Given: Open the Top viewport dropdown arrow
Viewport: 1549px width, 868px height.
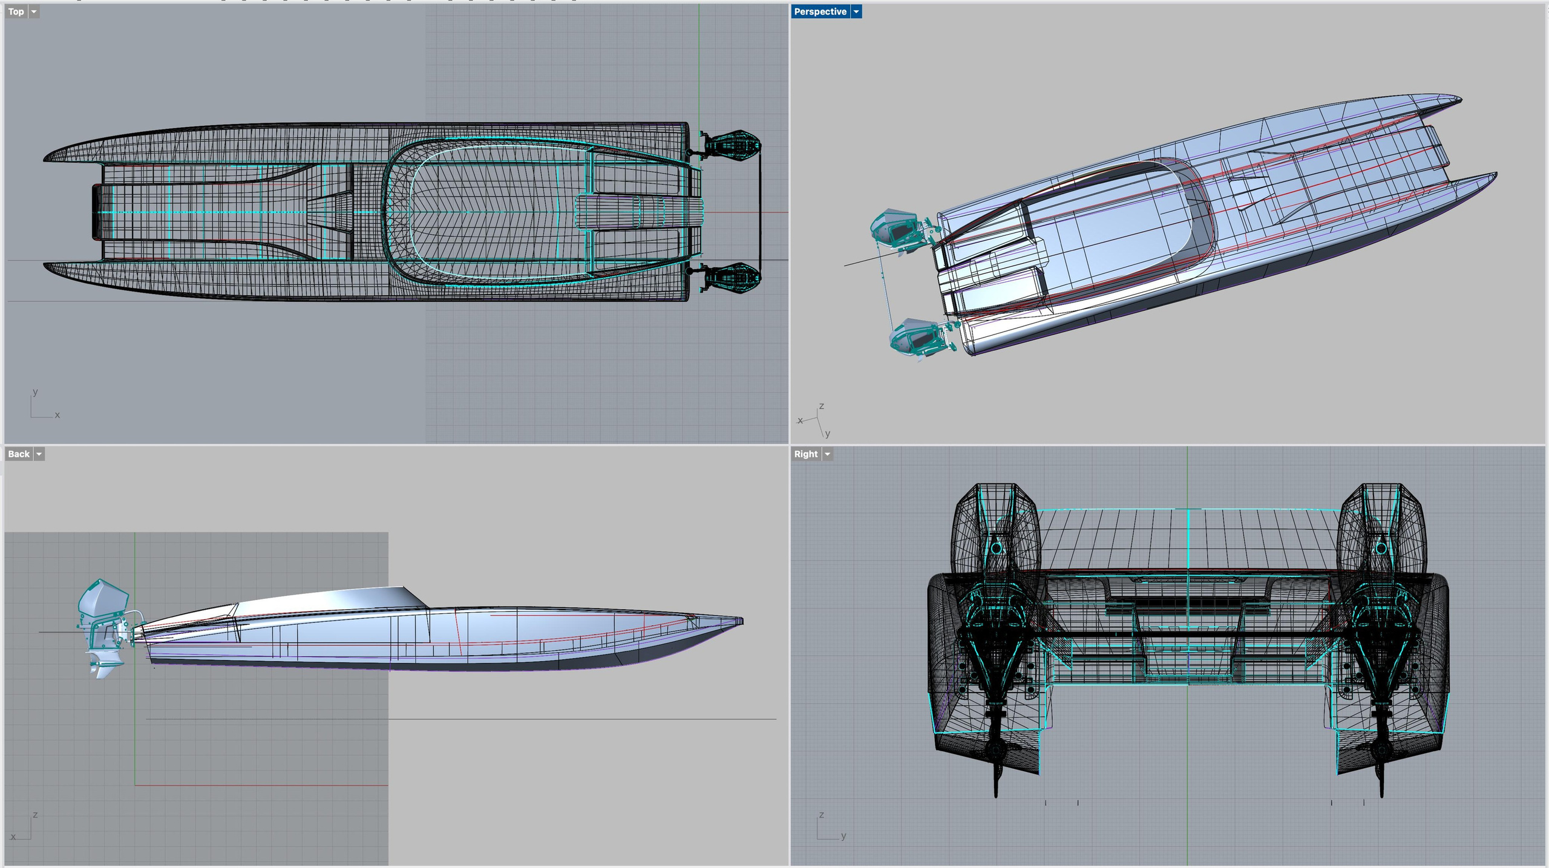Looking at the screenshot, I should click(x=34, y=11).
